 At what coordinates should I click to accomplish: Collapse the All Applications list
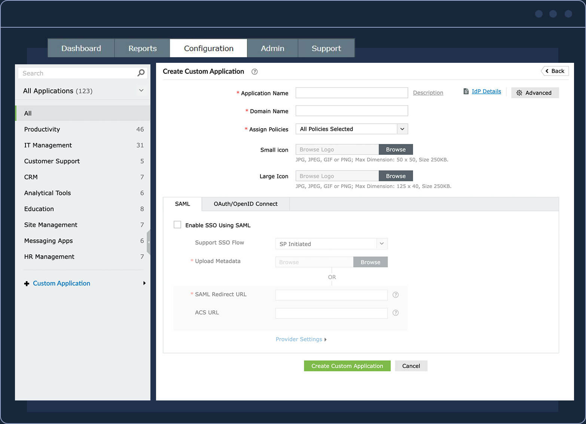[x=141, y=90]
